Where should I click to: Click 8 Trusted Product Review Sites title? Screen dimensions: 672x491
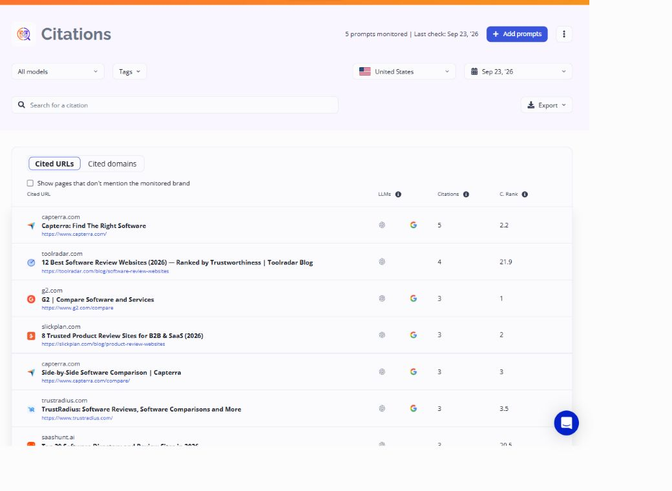(123, 336)
